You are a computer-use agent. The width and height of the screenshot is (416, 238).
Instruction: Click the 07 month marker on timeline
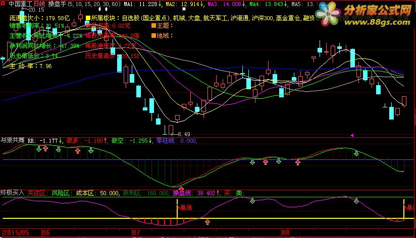136,232
